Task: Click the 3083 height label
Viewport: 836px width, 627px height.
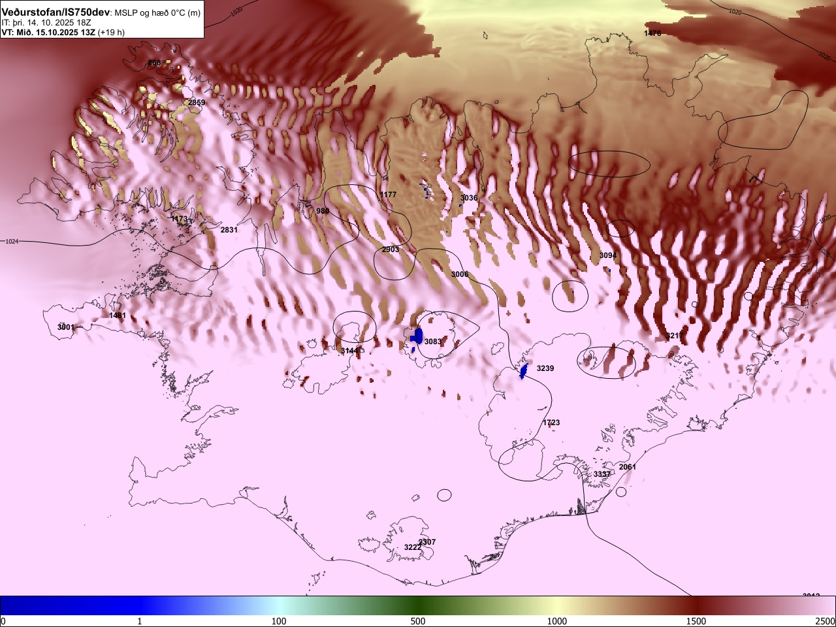Action: point(433,342)
